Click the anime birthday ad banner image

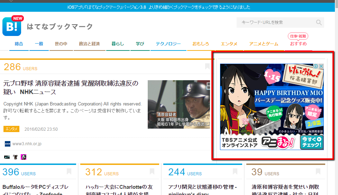coord(272,106)
